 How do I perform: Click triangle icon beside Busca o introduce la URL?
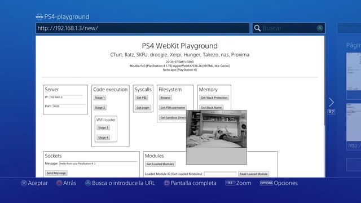pyautogui.click(x=88, y=183)
